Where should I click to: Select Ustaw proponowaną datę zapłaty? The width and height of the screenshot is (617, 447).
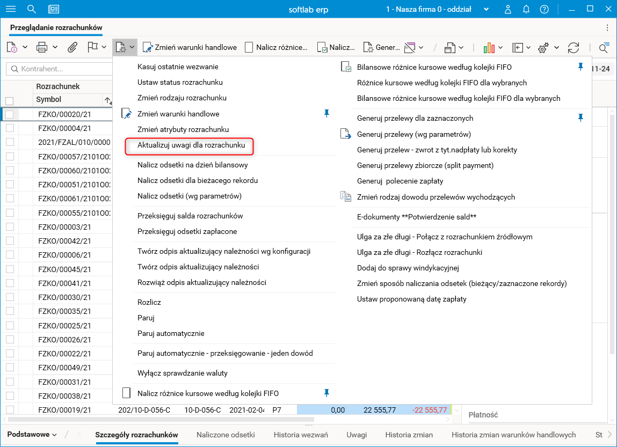point(411,299)
